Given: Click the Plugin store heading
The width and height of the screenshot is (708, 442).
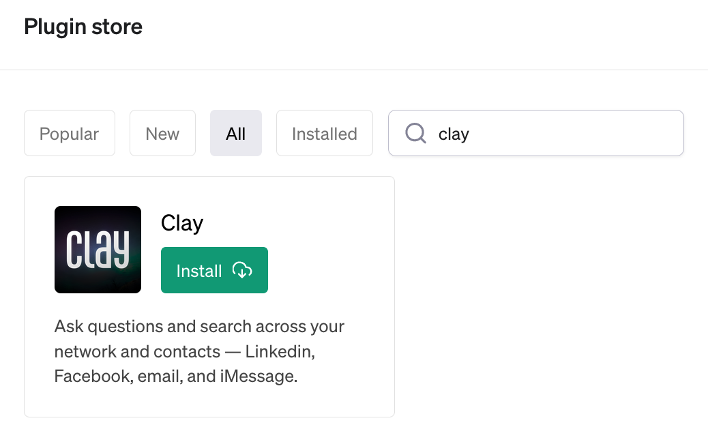Looking at the screenshot, I should [x=83, y=27].
